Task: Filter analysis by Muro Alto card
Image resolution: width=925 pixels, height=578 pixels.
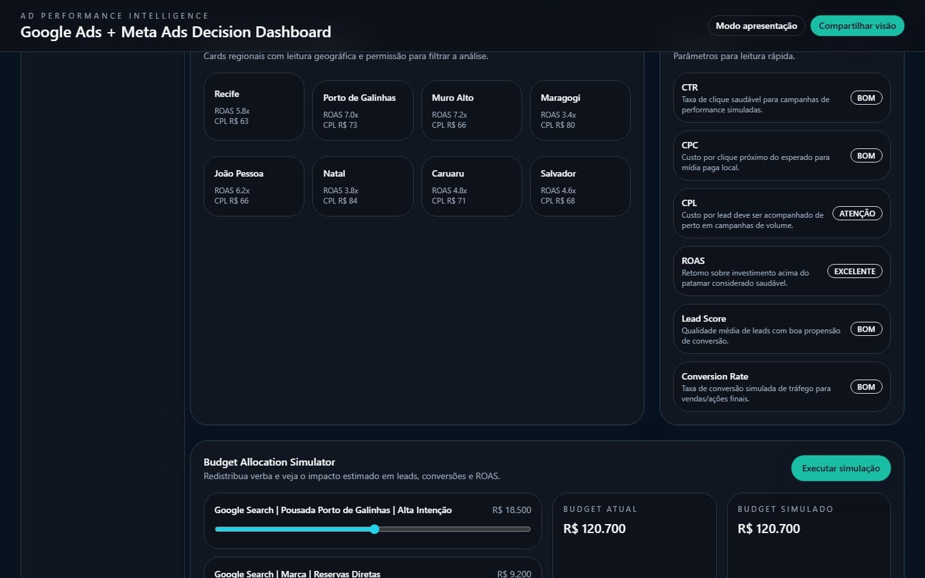Action: (471, 110)
